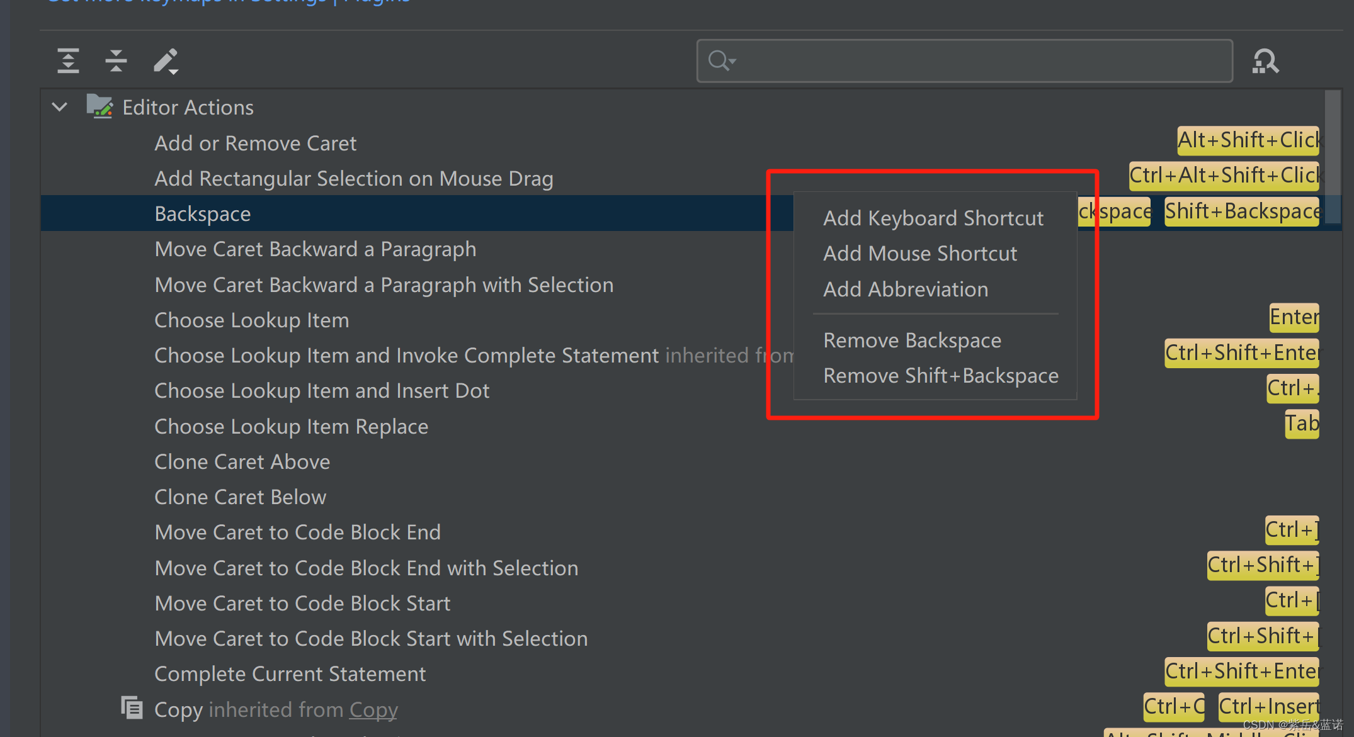Viewport: 1354px width, 737px height.
Task: Choose Add Mouse Shortcut menu entry
Action: [x=919, y=254]
